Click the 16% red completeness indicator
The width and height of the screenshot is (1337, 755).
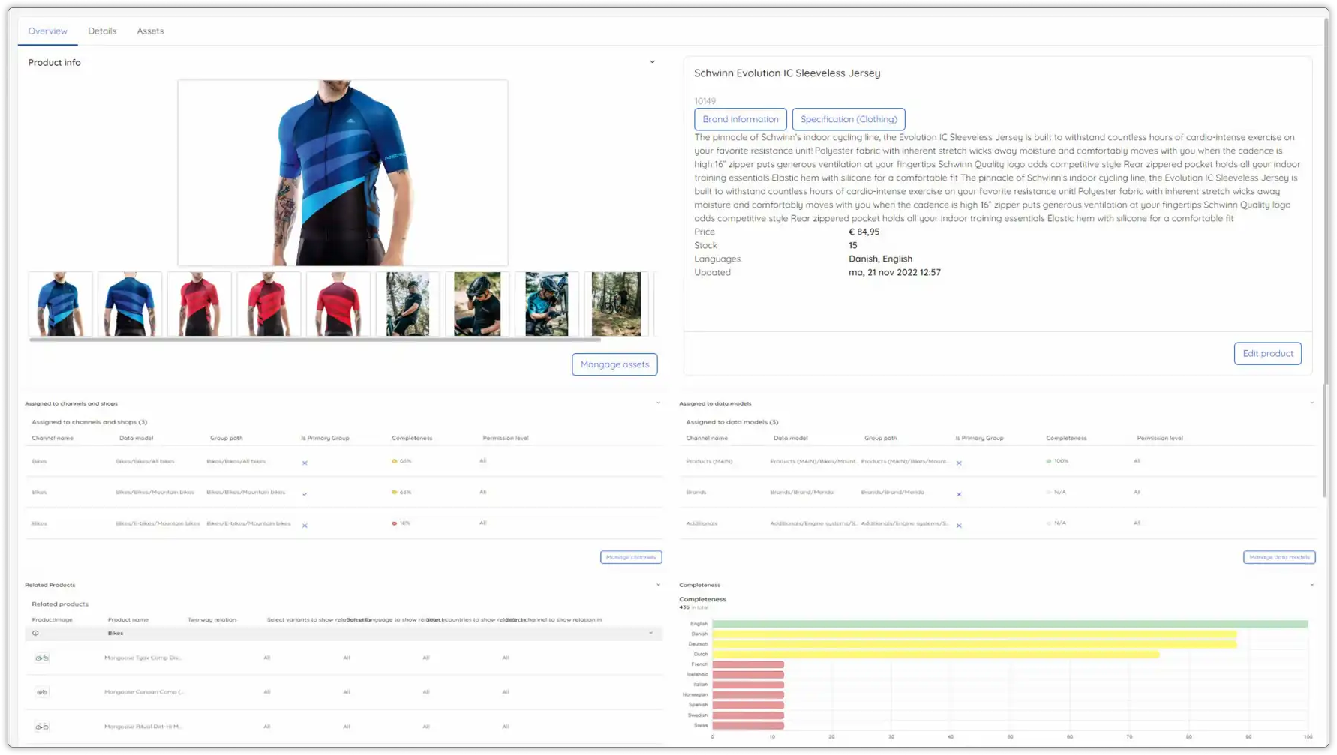(x=401, y=523)
